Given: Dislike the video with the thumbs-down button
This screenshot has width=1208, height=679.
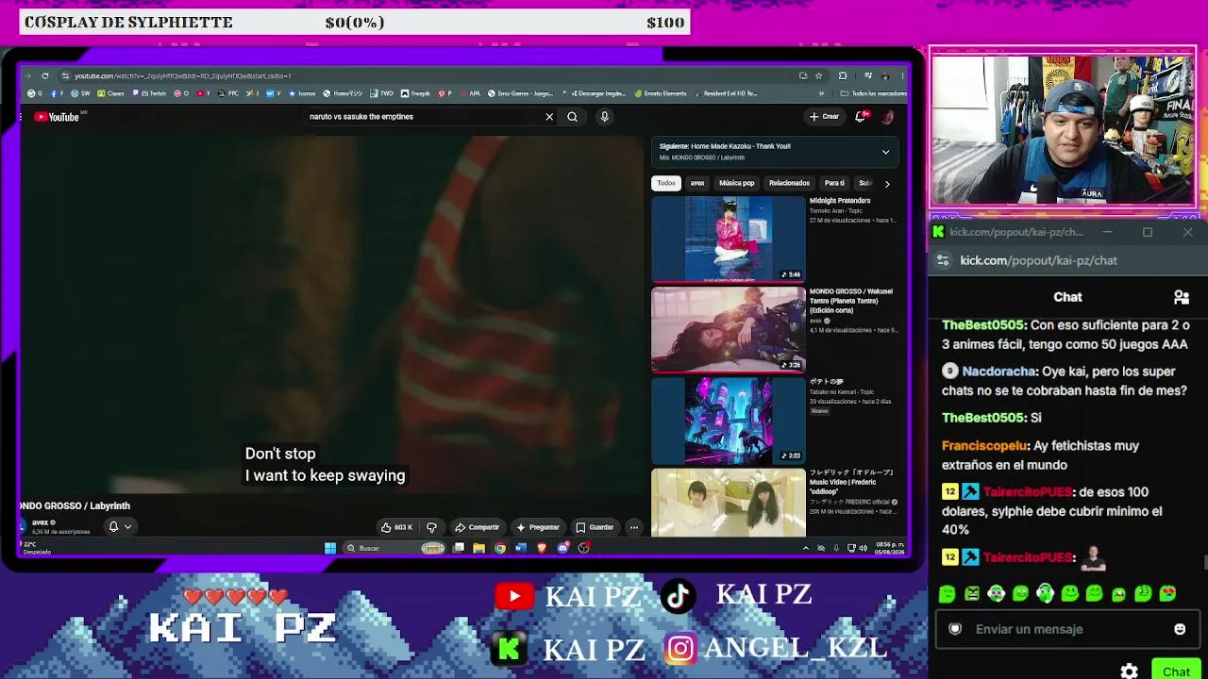Looking at the screenshot, I should pyautogui.click(x=431, y=527).
